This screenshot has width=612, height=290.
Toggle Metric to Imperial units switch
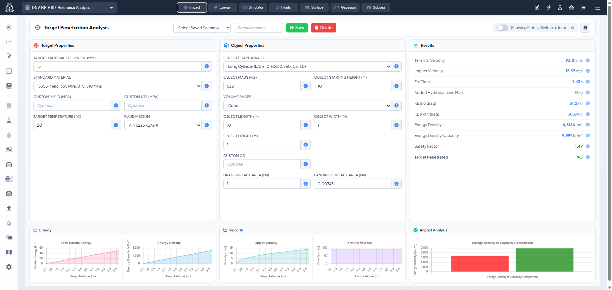pos(503,28)
